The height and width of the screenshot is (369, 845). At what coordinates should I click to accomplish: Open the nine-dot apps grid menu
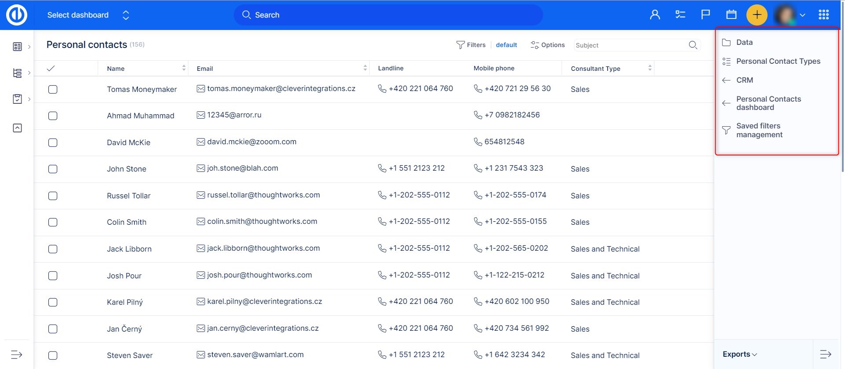point(823,15)
